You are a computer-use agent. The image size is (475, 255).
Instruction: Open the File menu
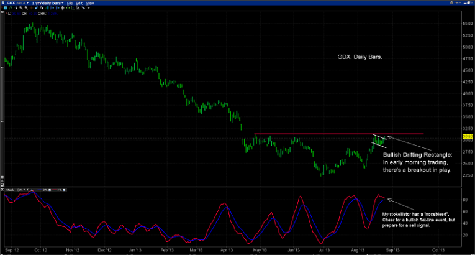tap(69, 3)
